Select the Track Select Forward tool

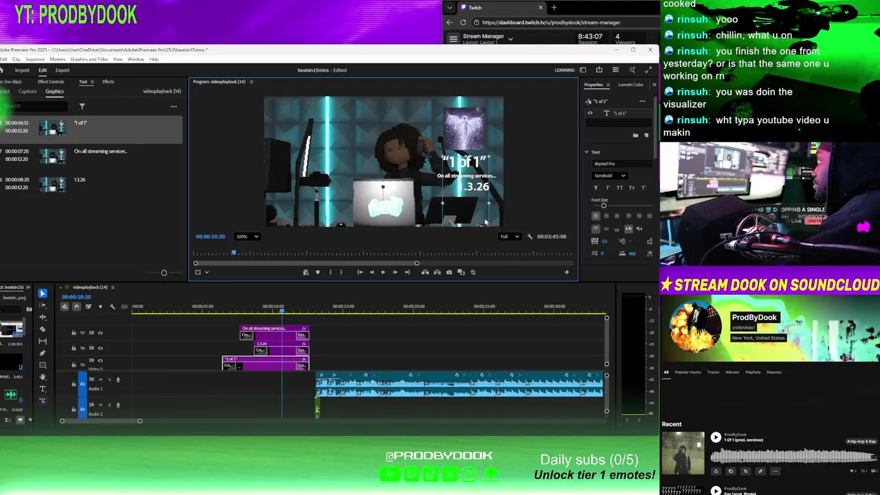point(43,305)
